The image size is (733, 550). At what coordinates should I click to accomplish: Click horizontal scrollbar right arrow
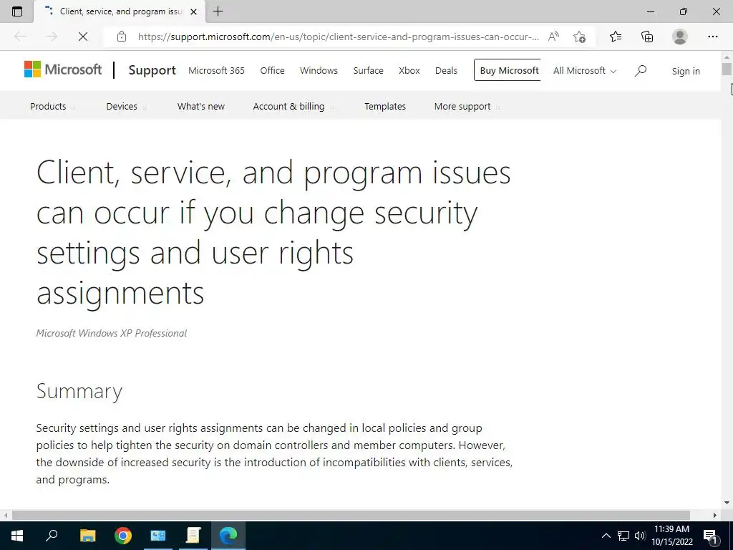[x=715, y=515]
